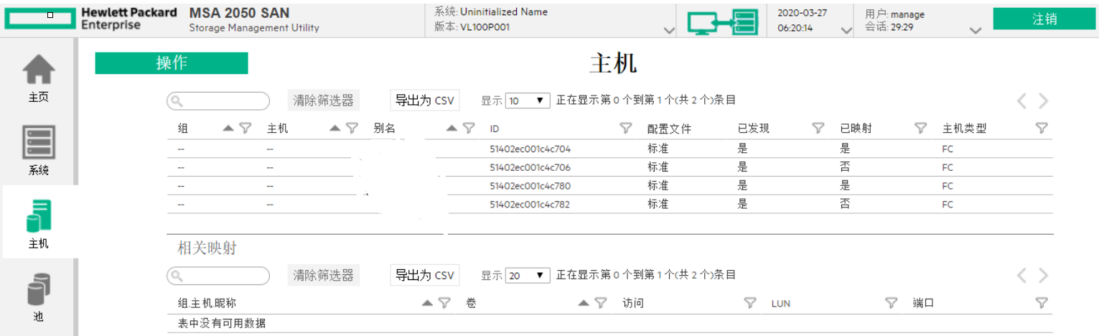Viewport: 1099px width, 336px height.
Task: Select host row with ID 51402ec001c4c780
Action: [609, 186]
